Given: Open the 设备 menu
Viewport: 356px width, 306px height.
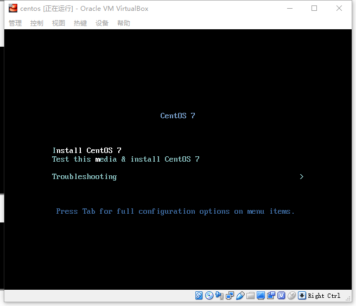Looking at the screenshot, I should [x=102, y=23].
